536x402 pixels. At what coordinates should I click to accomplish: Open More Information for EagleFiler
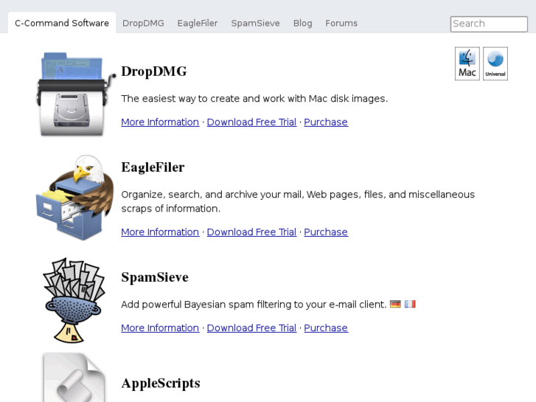(x=160, y=232)
